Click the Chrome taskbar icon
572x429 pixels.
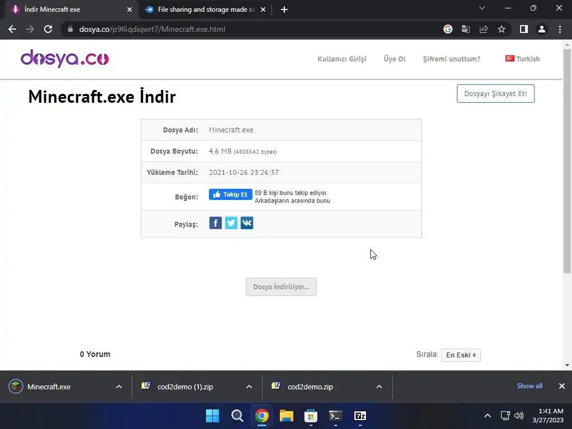click(261, 416)
